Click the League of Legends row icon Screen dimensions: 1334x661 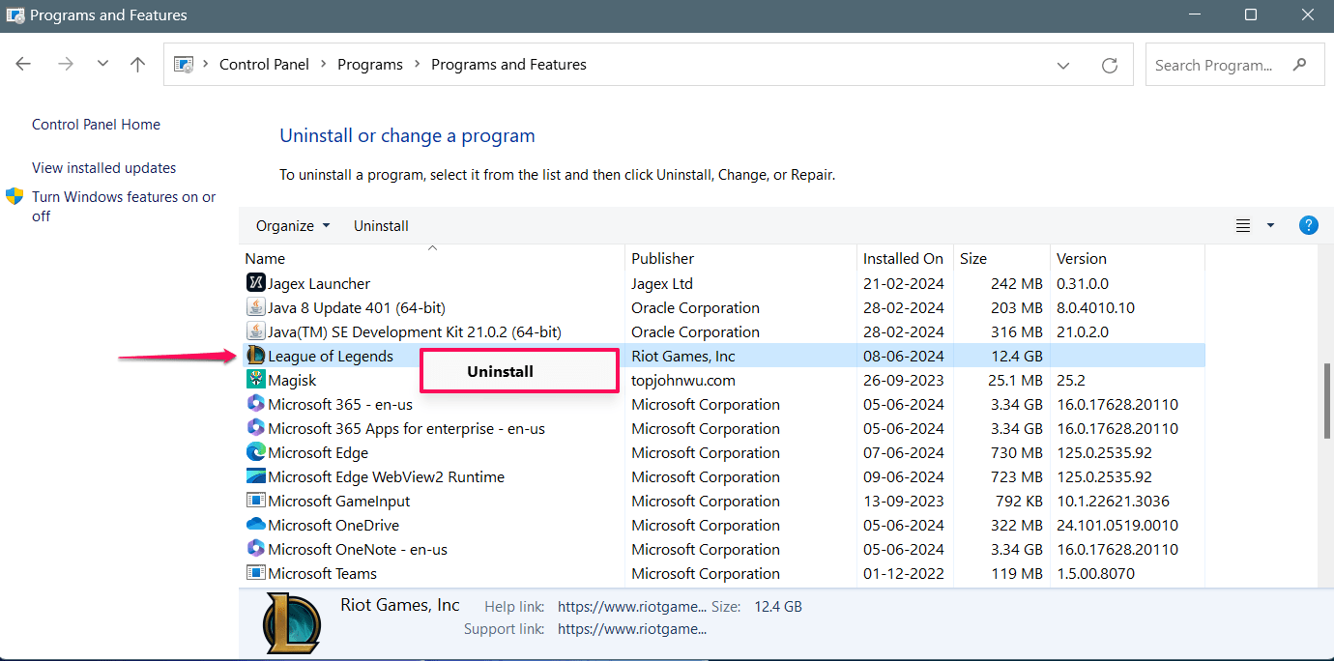[255, 356]
